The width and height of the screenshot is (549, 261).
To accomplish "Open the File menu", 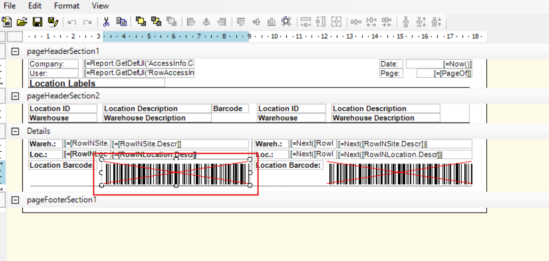I will pos(10,6).
